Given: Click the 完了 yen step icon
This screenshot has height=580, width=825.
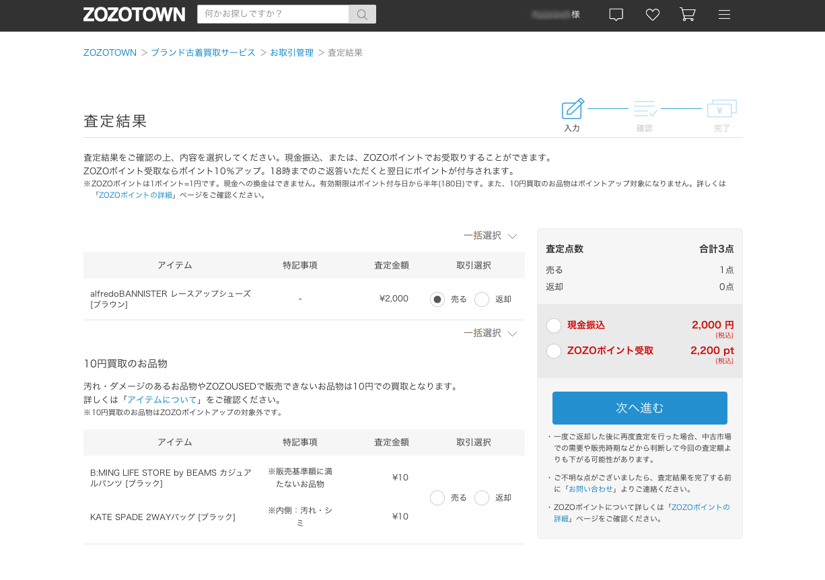Looking at the screenshot, I should (721, 108).
